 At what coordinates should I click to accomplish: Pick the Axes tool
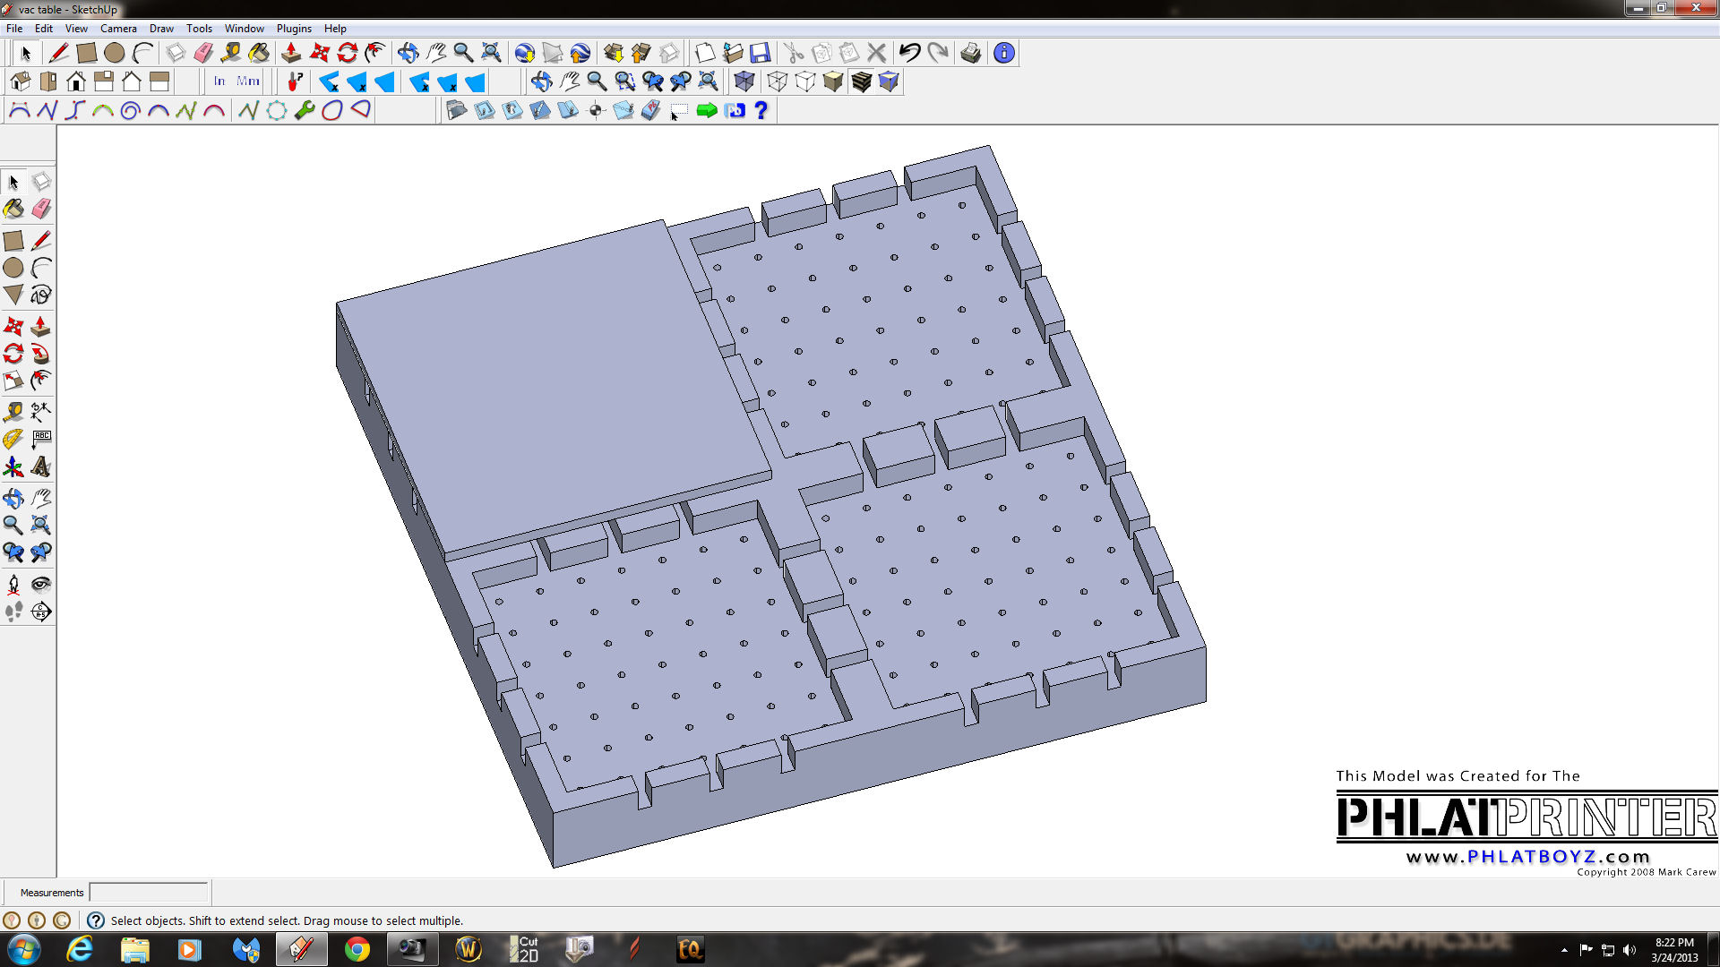point(13,466)
